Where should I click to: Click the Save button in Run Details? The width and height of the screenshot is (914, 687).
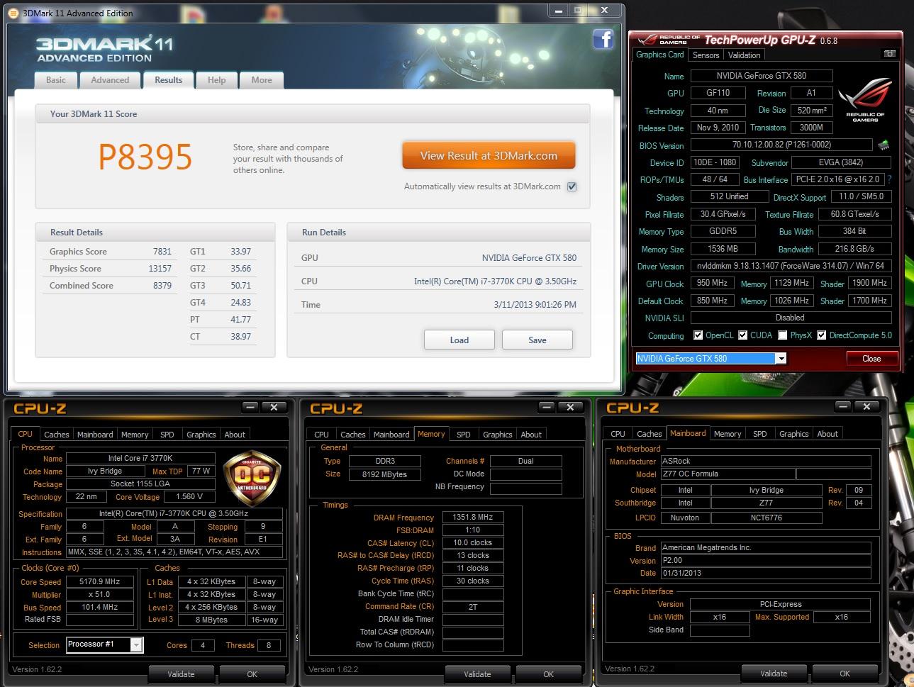[537, 340]
